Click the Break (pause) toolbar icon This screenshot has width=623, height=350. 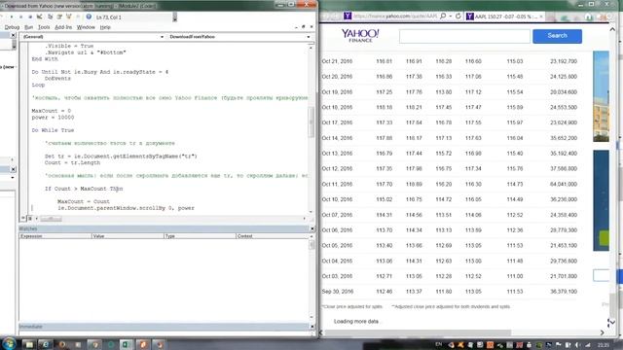click(20, 17)
